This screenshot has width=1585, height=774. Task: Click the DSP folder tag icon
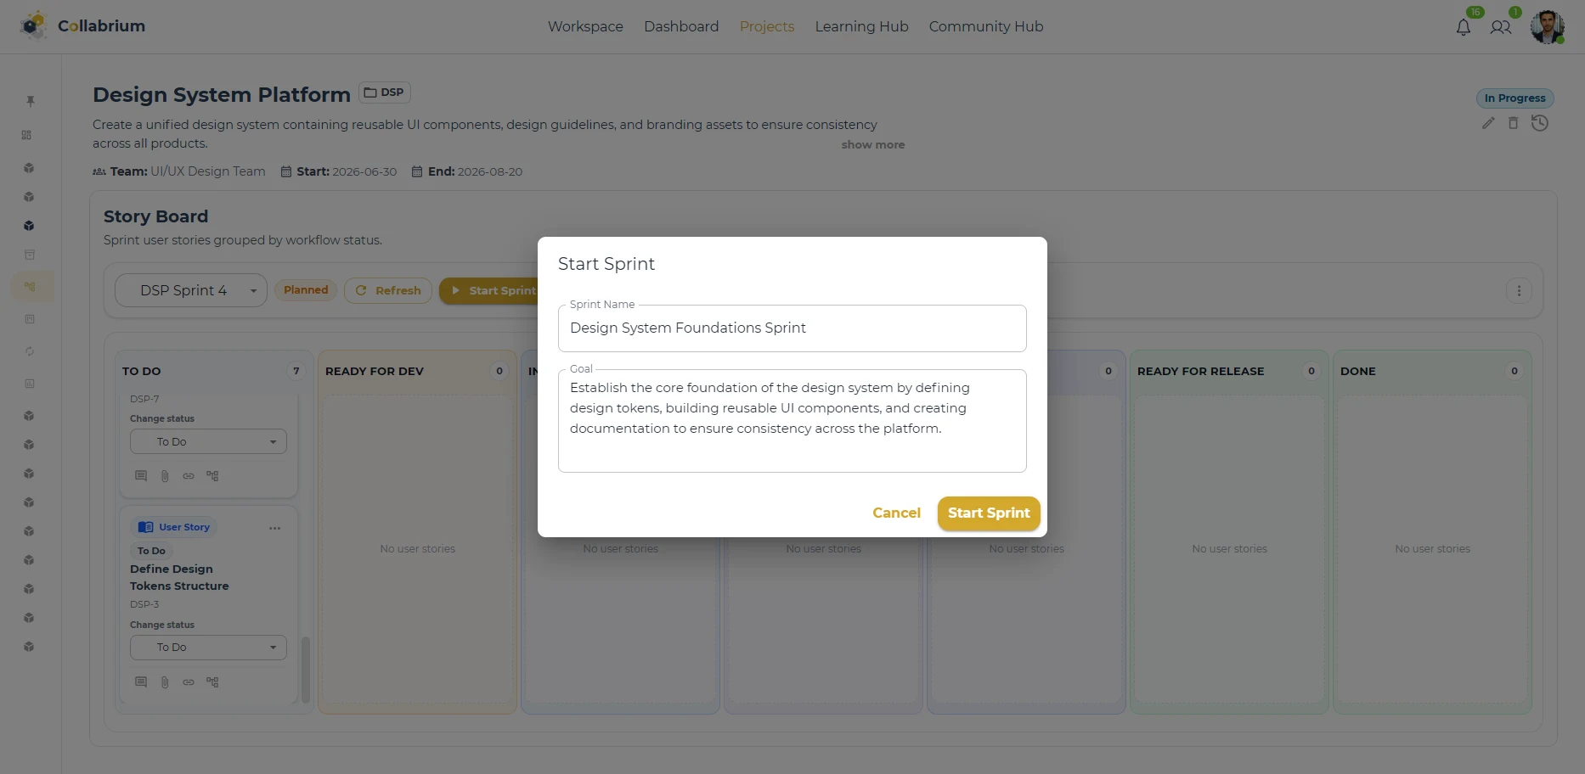[x=370, y=93]
